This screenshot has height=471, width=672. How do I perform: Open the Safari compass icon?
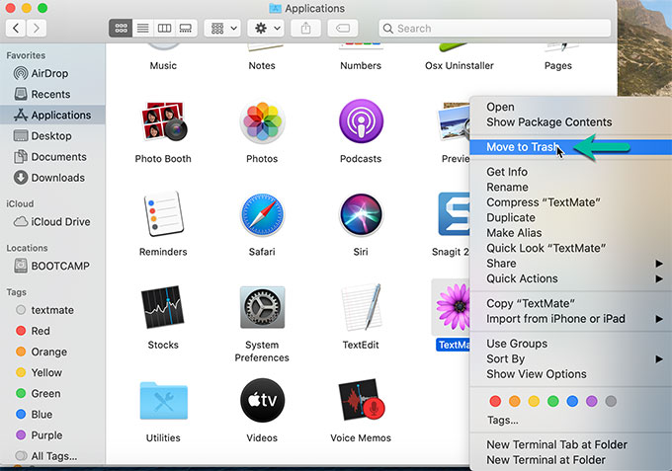tap(262, 214)
